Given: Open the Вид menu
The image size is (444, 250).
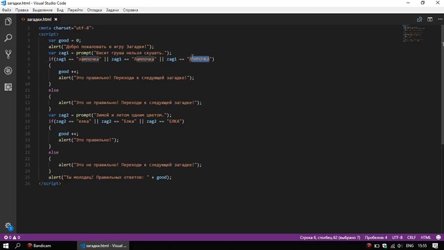Looking at the screenshot, I should [x=60, y=10].
